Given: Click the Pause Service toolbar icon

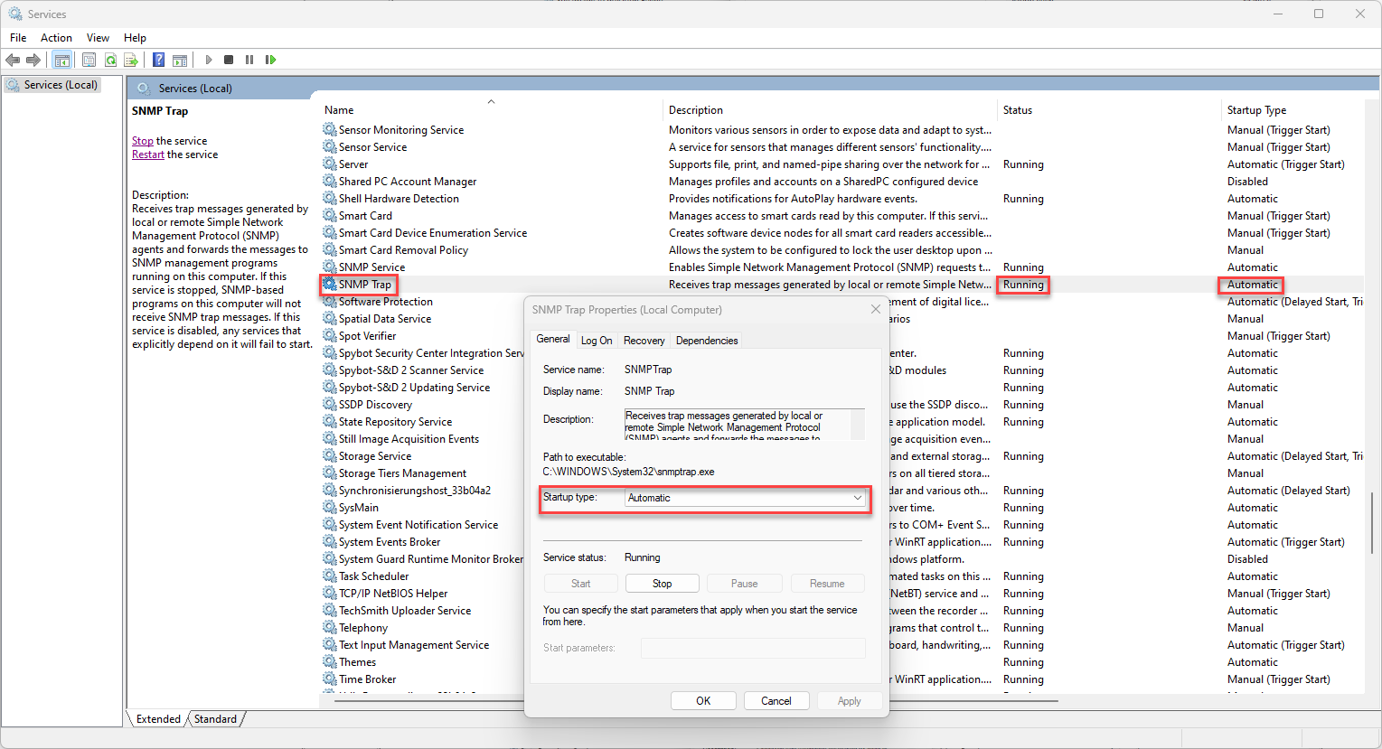Looking at the screenshot, I should (249, 60).
